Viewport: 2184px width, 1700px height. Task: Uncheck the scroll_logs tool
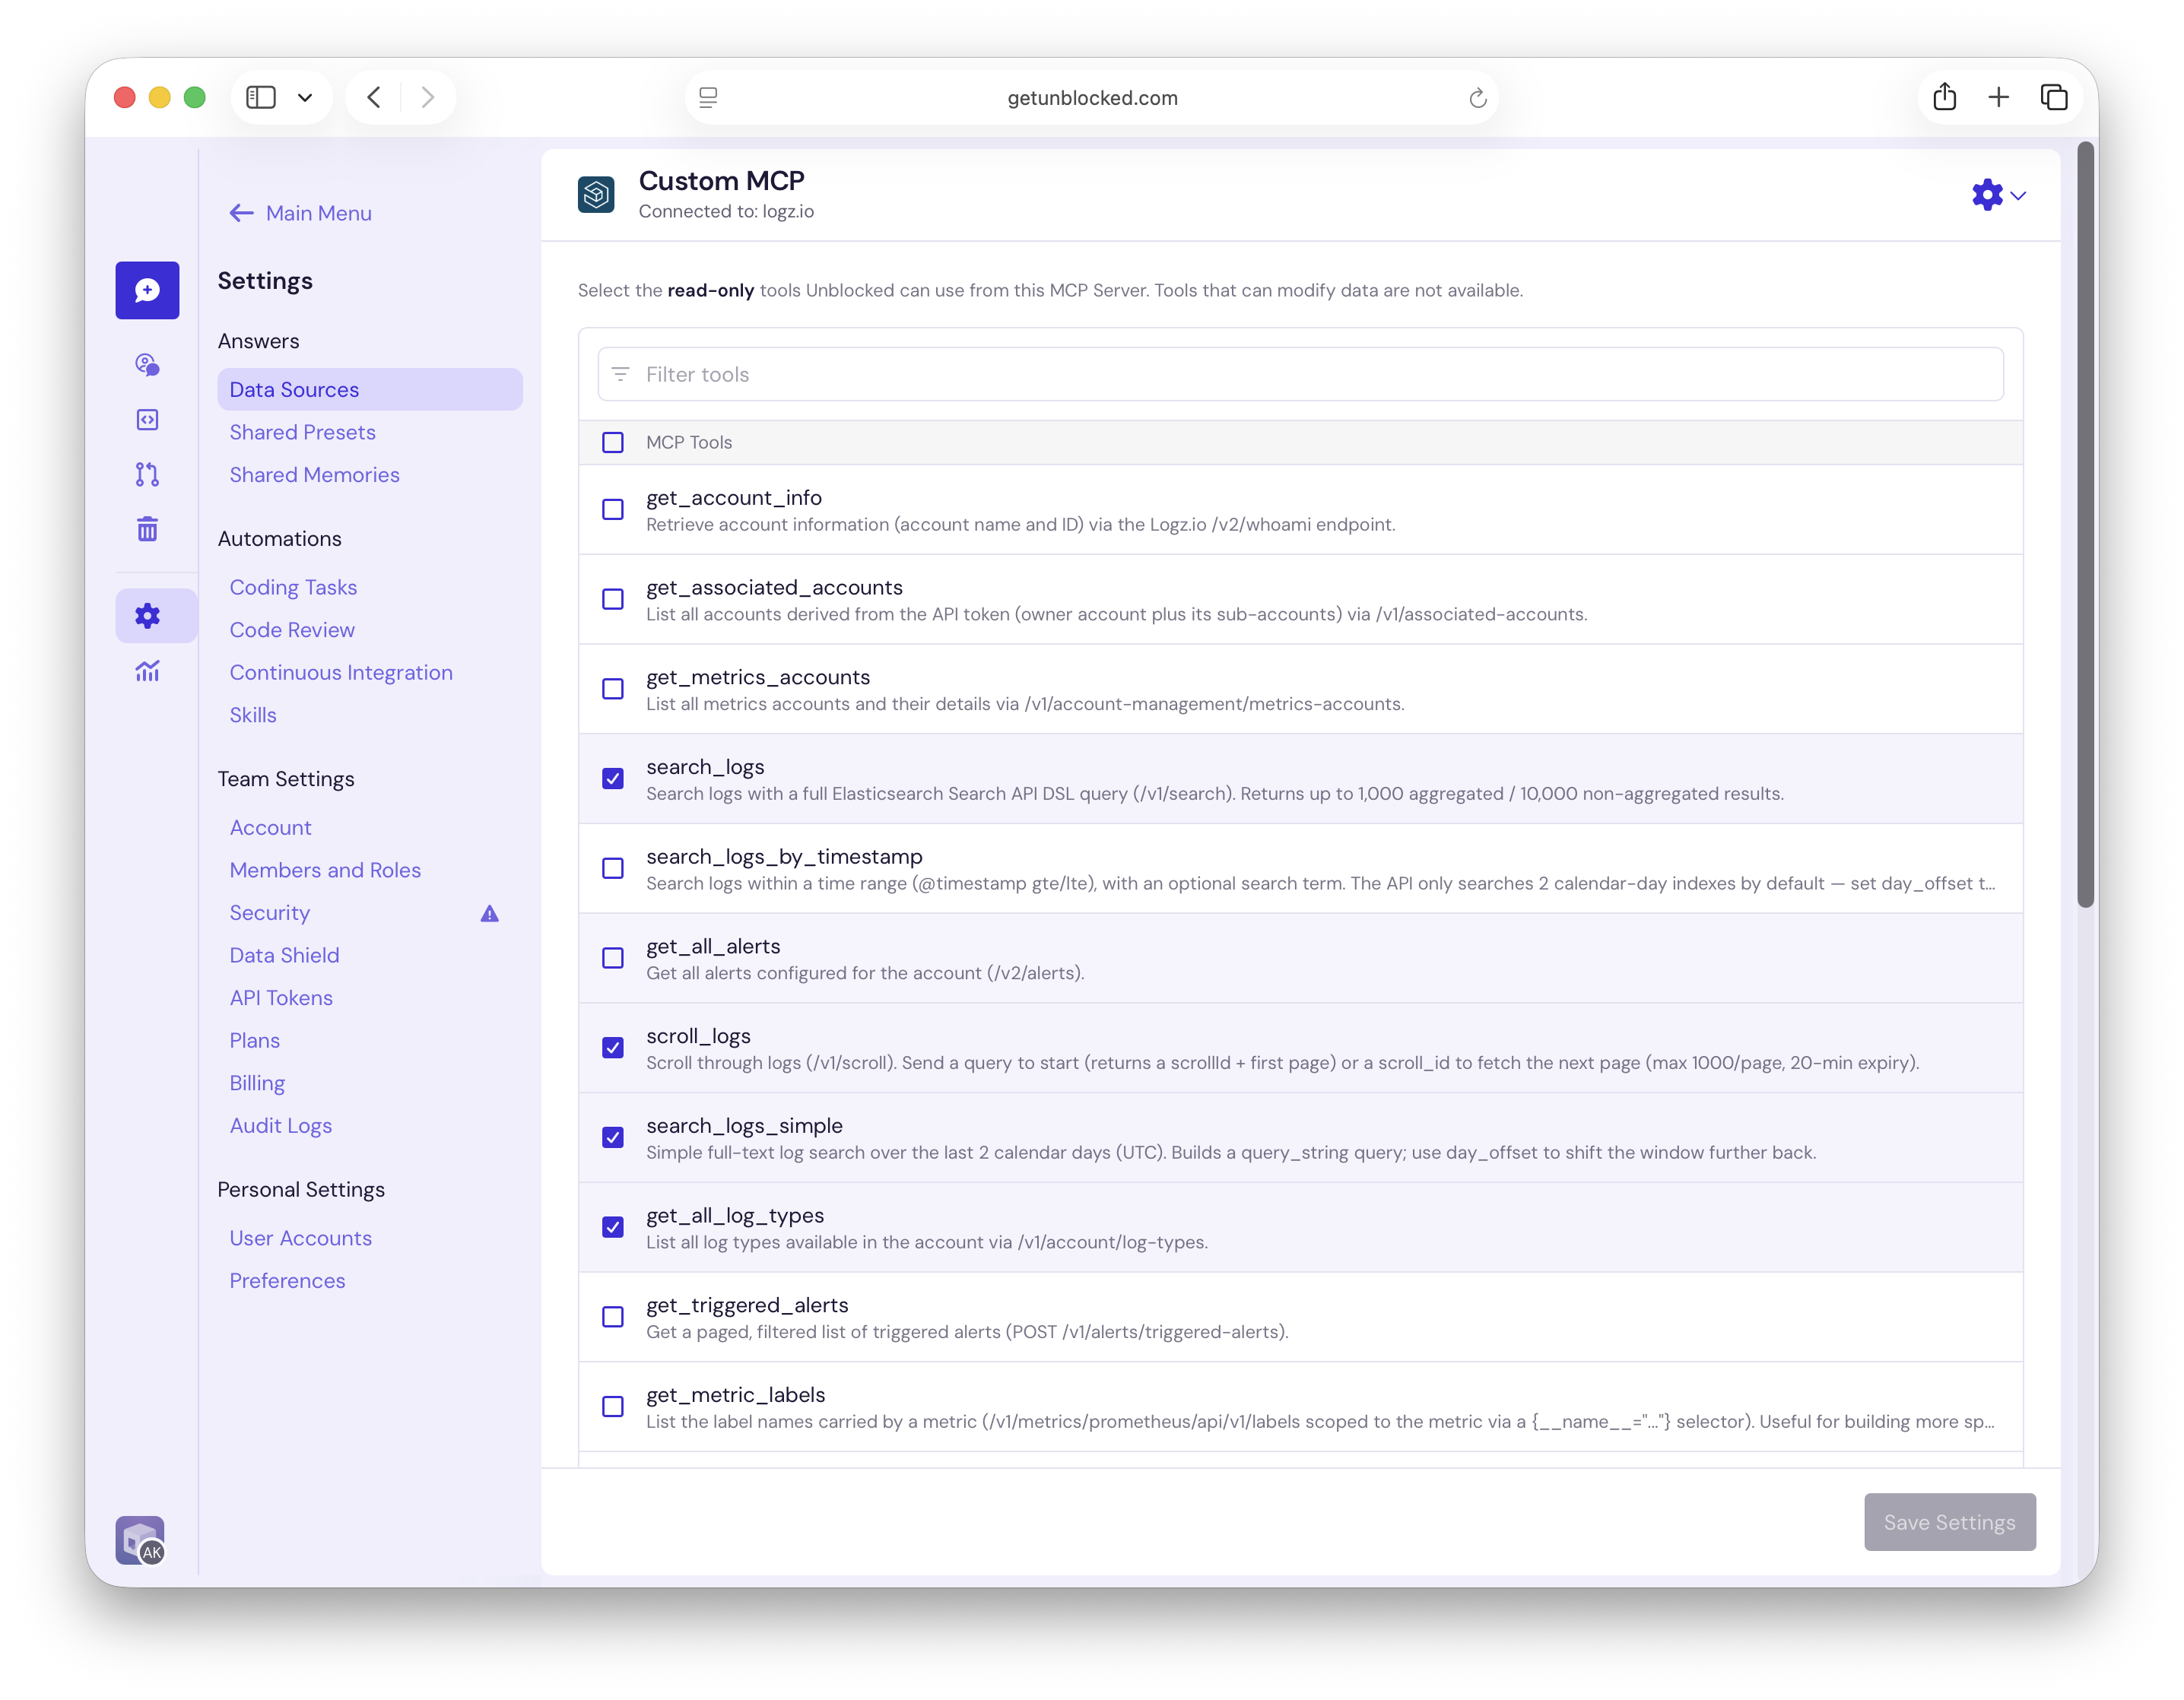point(613,1047)
